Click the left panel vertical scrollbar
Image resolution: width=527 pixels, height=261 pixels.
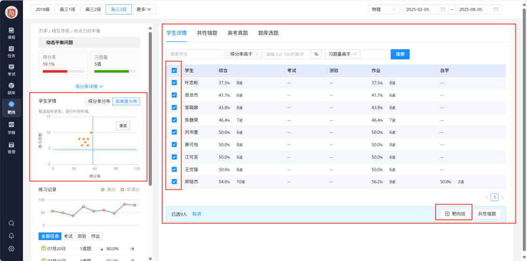coord(150,108)
